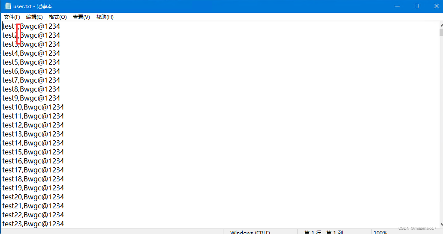Open the 帮助(H) menu
Screen dimensions: 443x234
[105, 17]
